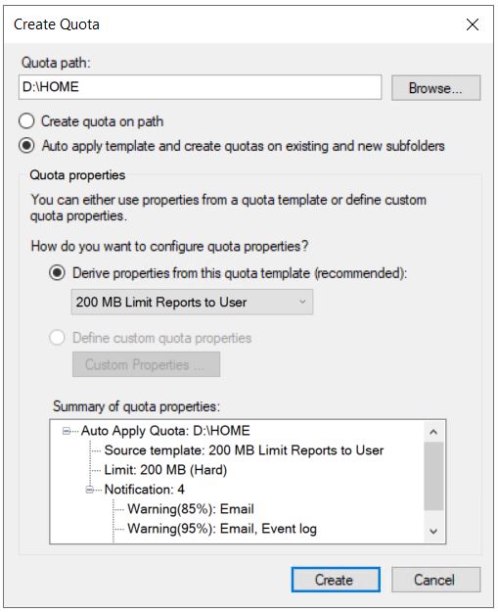The width and height of the screenshot is (498, 612).
Task: Select Limit: 200 MB (Hard) entry
Action: pos(165,470)
